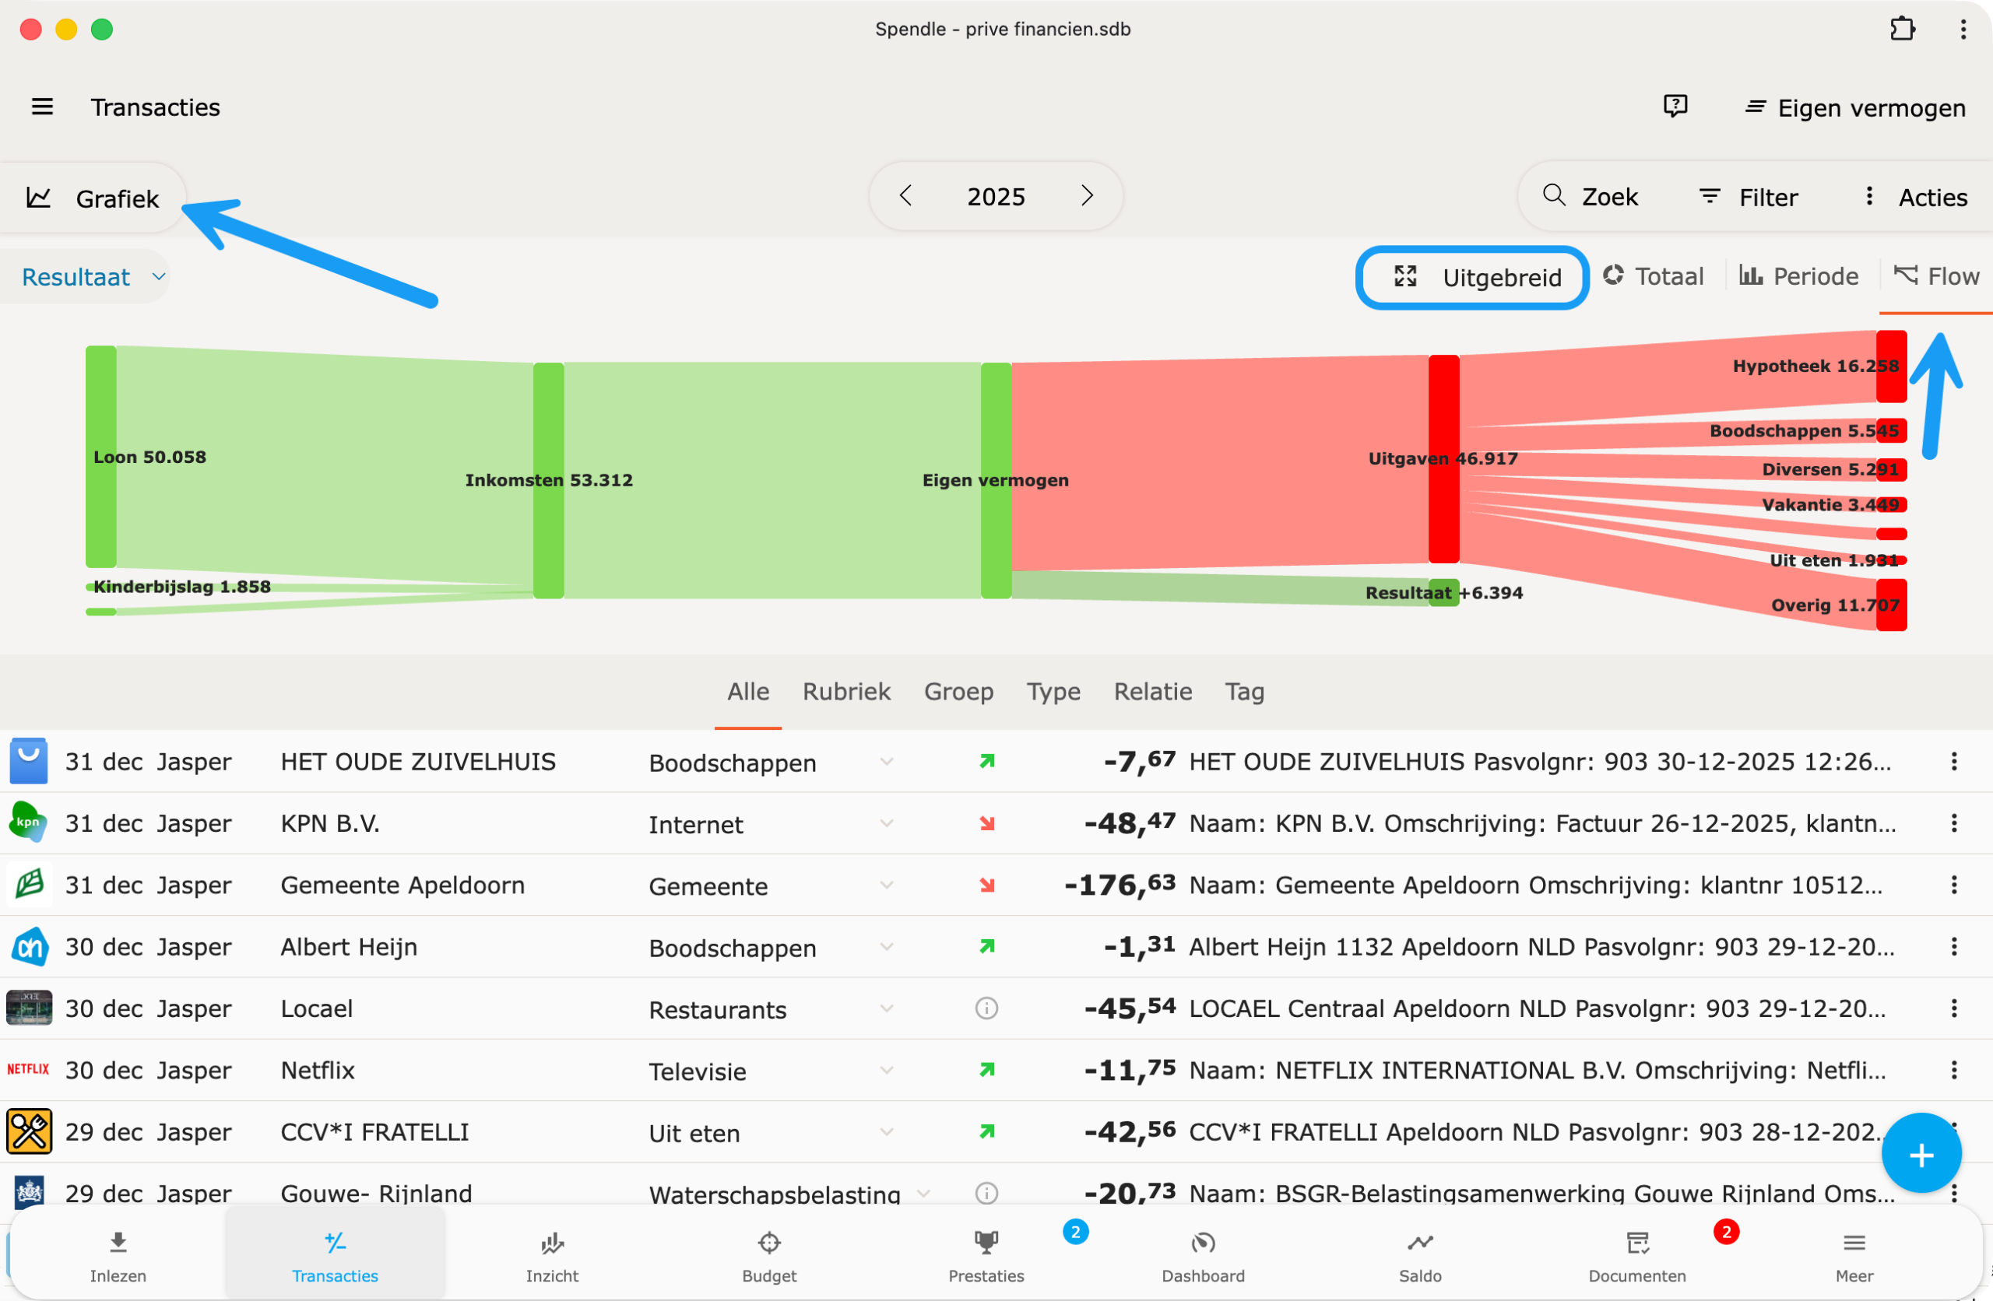The image size is (1993, 1301).
Task: Open more options for Gemeente Apeldoorn row
Action: pyautogui.click(x=1953, y=885)
